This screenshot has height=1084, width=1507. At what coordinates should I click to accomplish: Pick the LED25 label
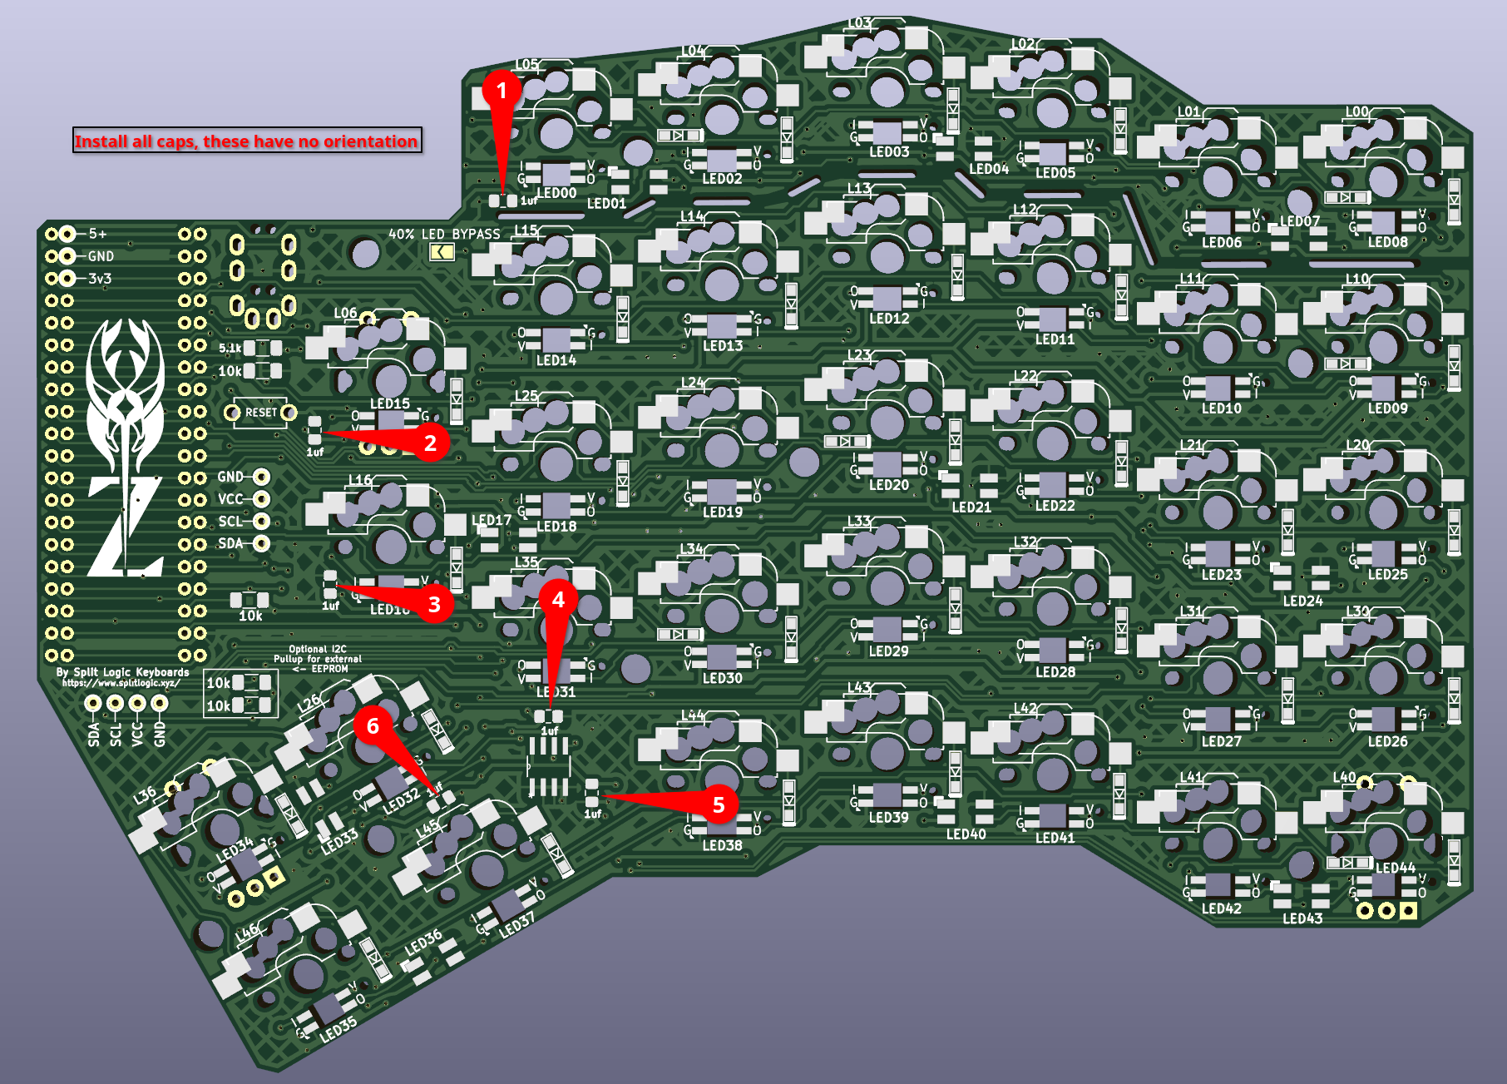click(x=1388, y=574)
